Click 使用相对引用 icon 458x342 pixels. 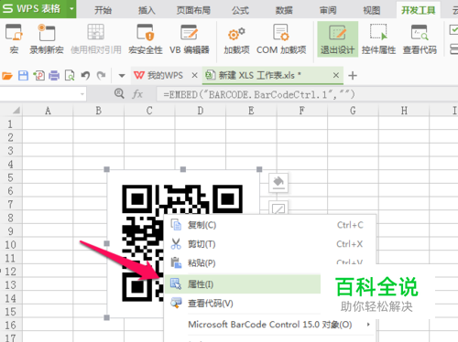pos(96,39)
